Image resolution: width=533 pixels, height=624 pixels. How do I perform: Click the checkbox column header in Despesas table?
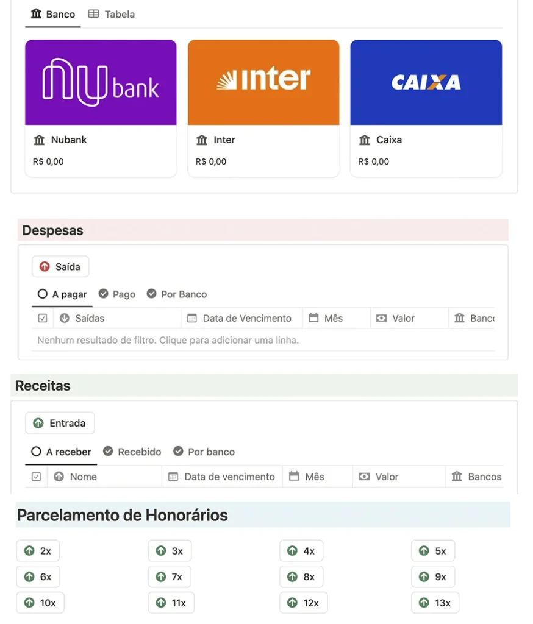[43, 318]
